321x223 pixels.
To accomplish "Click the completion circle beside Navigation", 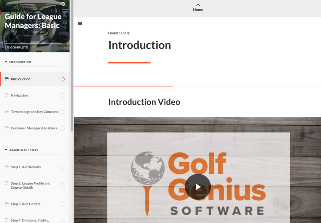I will point(62,95).
